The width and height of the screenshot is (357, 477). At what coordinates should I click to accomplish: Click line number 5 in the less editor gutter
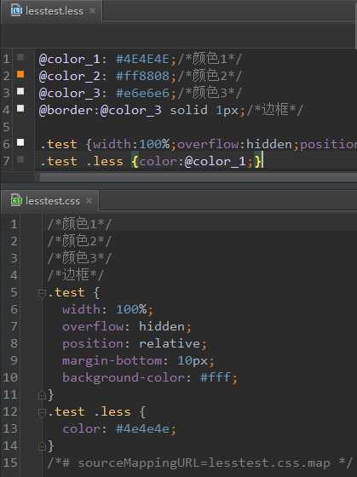[7, 127]
